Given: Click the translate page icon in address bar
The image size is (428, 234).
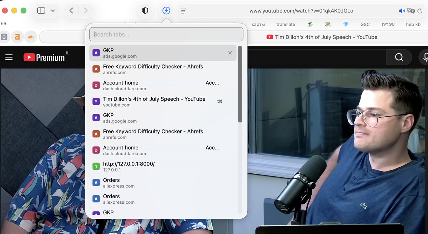Looking at the screenshot, I should 411,11.
